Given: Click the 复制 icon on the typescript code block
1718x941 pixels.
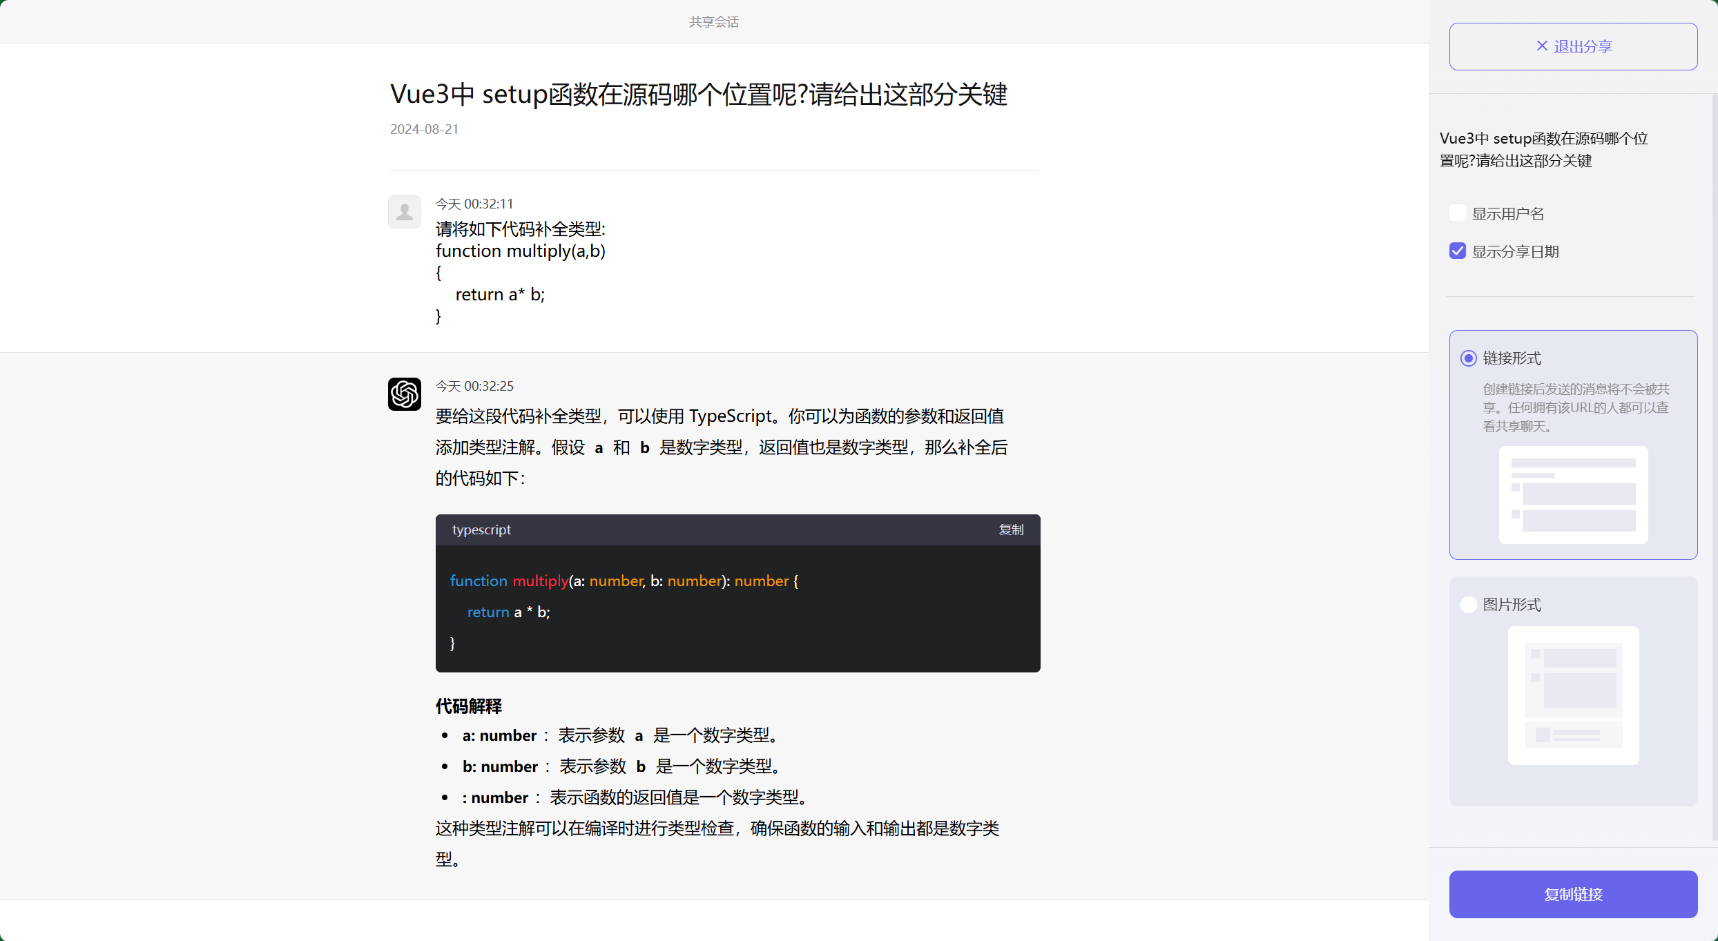Looking at the screenshot, I should tap(1010, 530).
